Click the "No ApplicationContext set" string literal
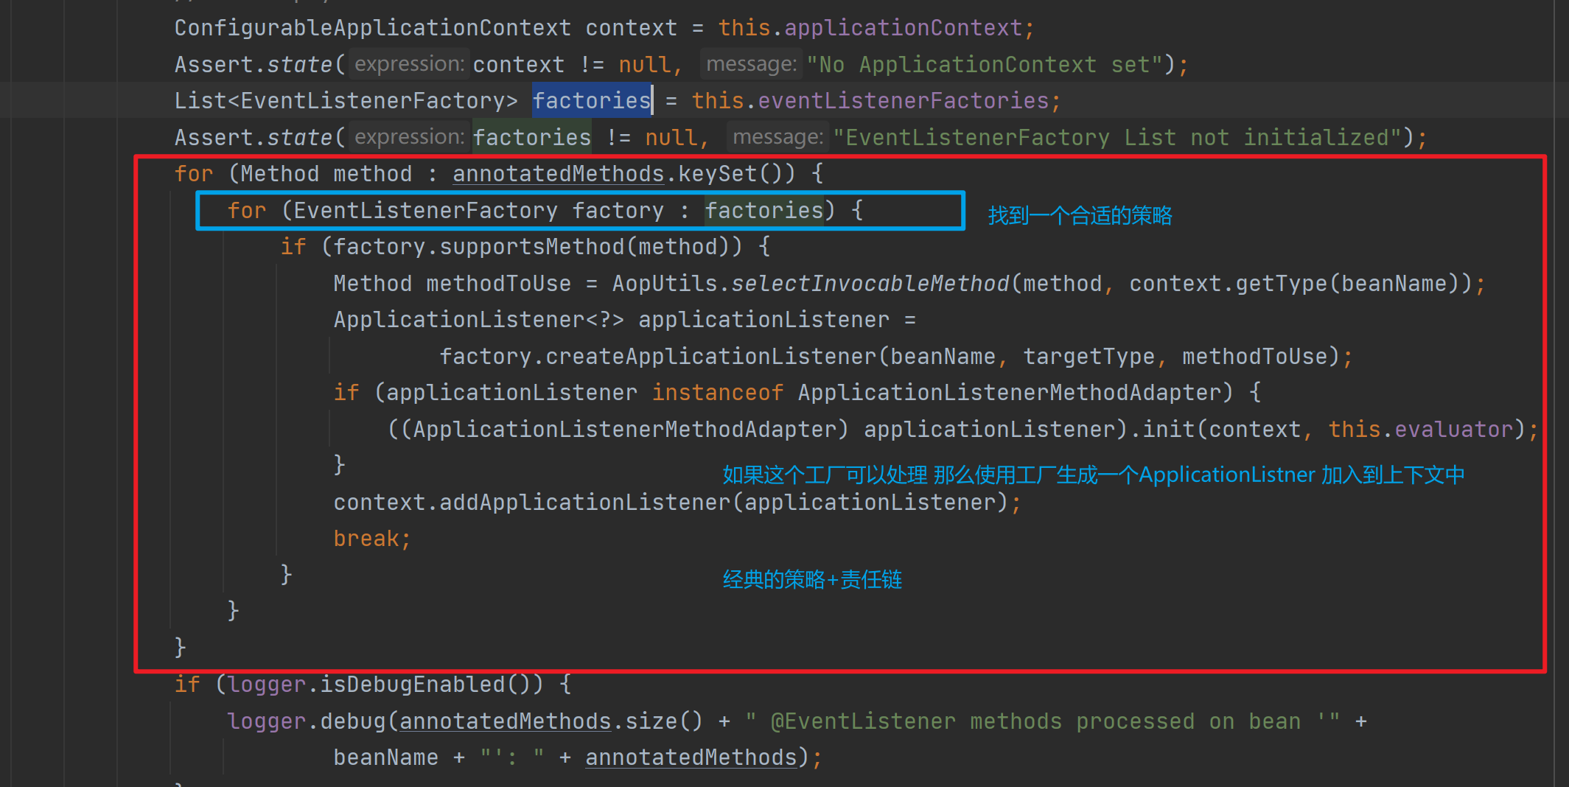 click(985, 65)
